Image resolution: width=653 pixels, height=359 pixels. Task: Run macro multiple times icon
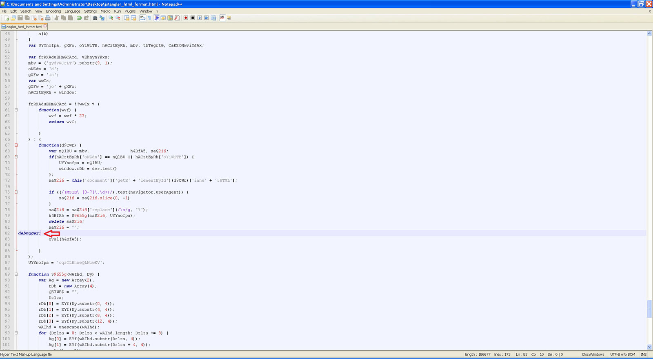tap(207, 18)
